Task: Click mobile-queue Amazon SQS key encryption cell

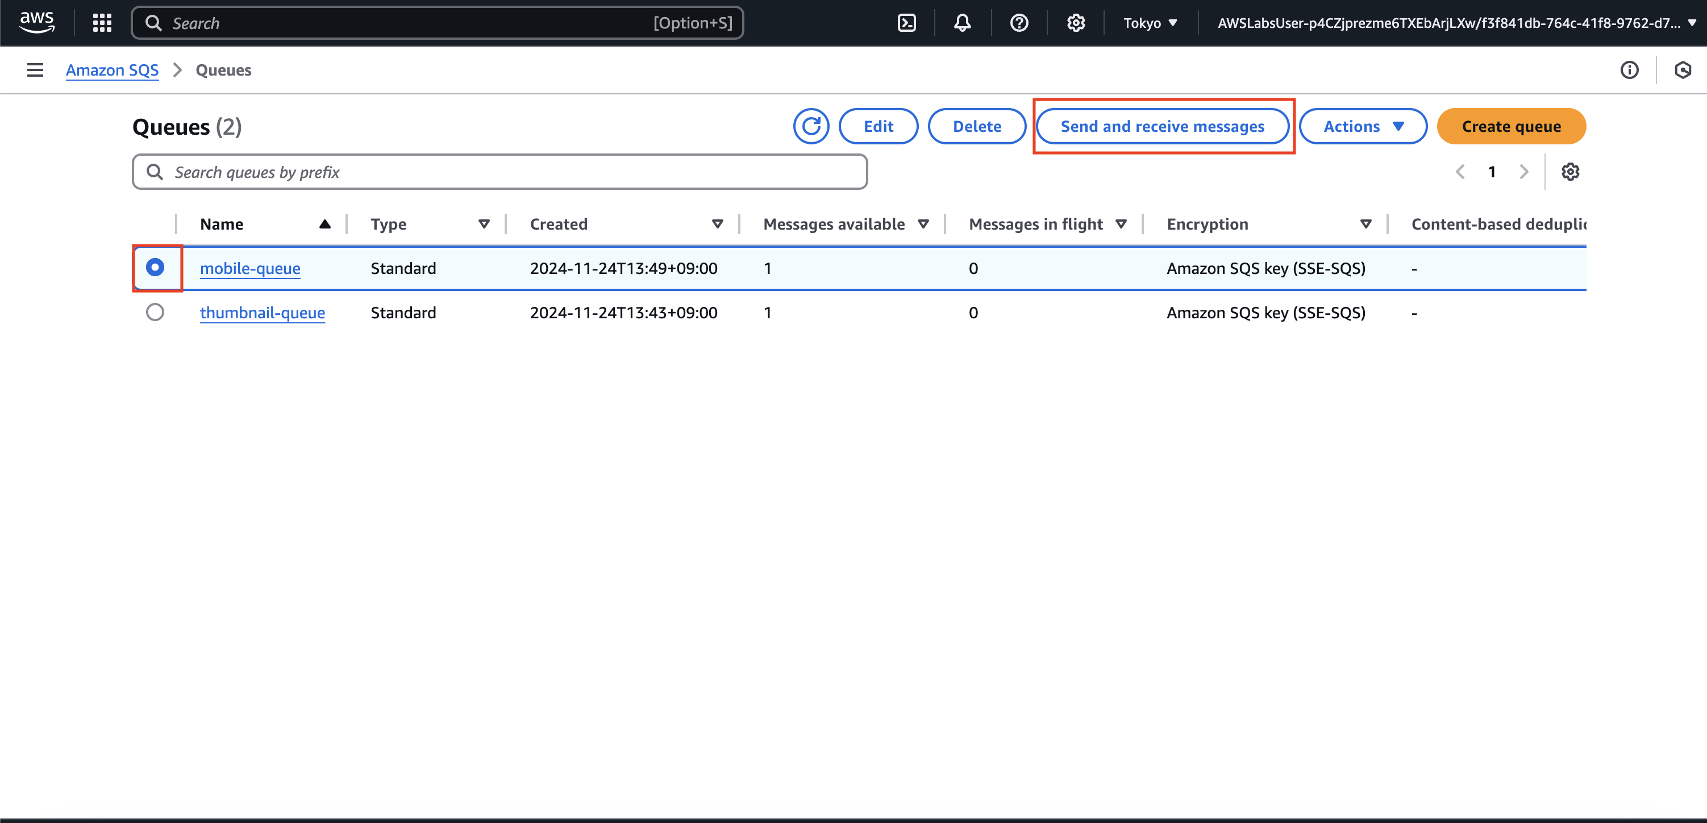Action: [x=1265, y=268]
